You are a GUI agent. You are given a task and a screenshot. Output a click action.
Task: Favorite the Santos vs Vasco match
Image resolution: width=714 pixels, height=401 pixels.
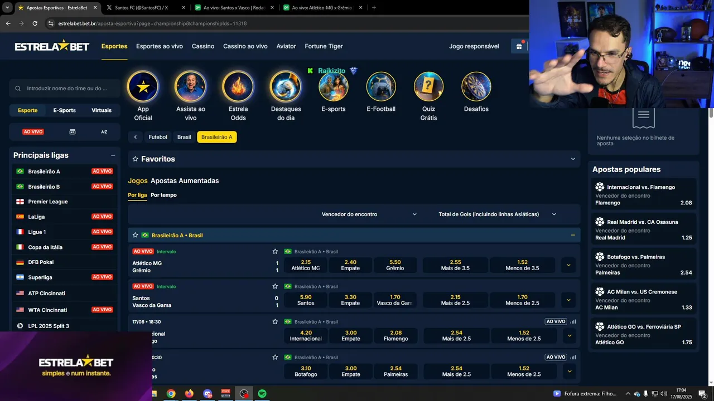275,286
